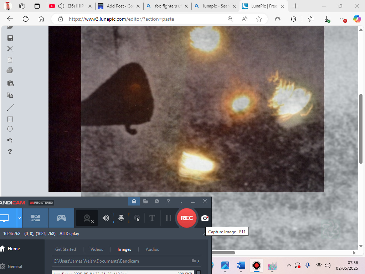365x274 pixels.
Task: Expand the screen recording mode dropdown arrow
Action: [20, 218]
